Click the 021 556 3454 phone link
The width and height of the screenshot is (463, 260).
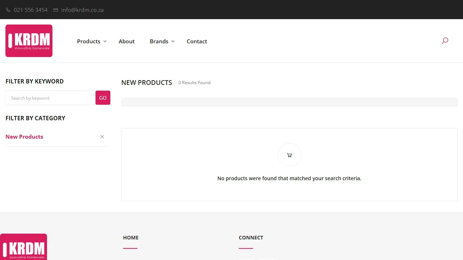point(31,10)
